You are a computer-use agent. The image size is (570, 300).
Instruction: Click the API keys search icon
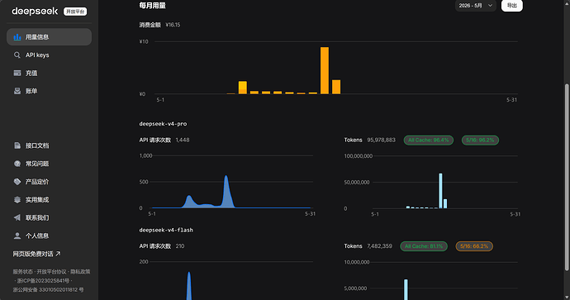pos(17,55)
